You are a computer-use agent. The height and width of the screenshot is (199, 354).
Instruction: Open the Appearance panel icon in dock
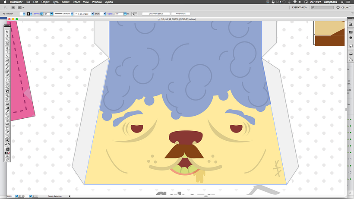[x=351, y=46]
